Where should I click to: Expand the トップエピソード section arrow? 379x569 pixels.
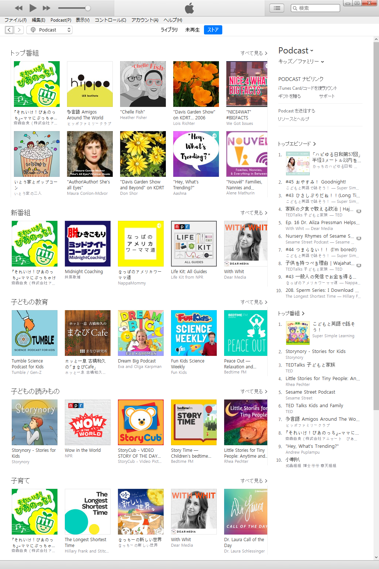click(314, 144)
